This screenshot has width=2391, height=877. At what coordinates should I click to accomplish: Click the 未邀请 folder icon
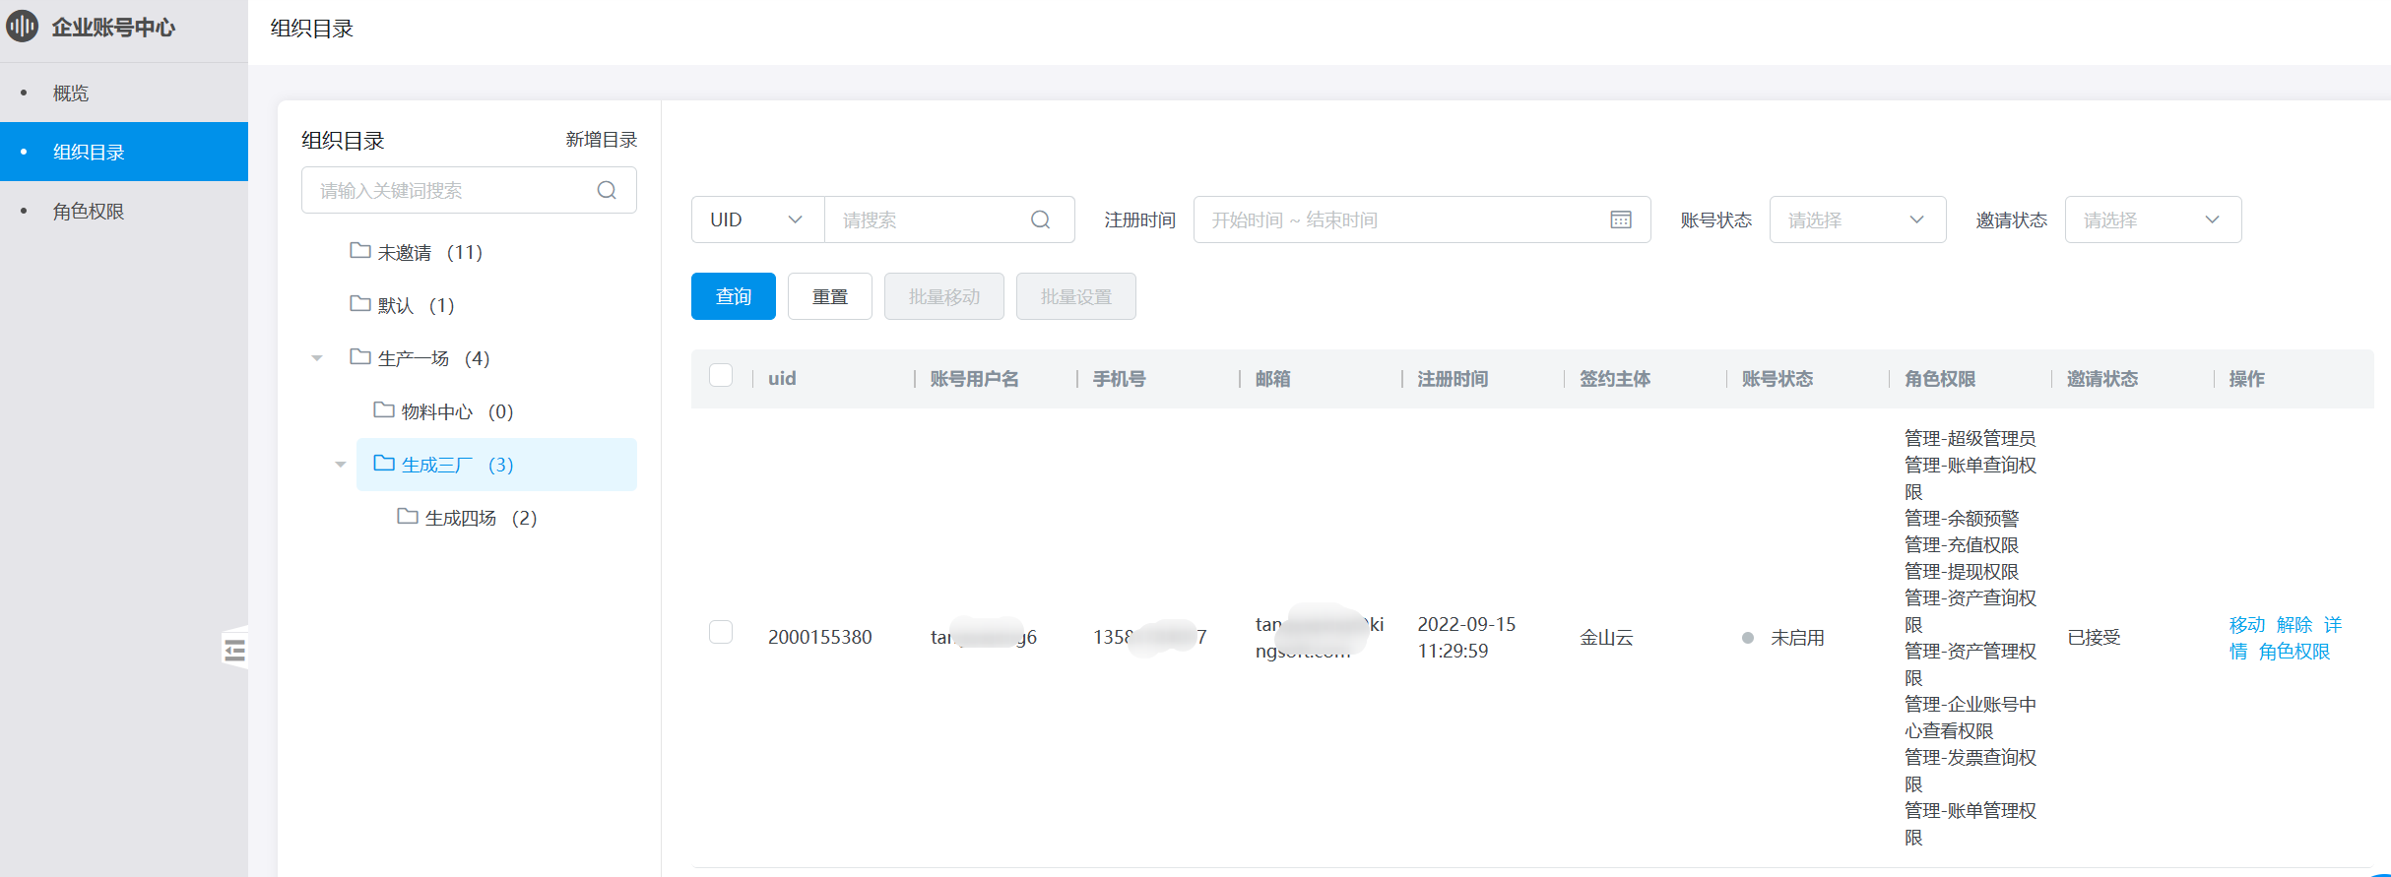(360, 251)
